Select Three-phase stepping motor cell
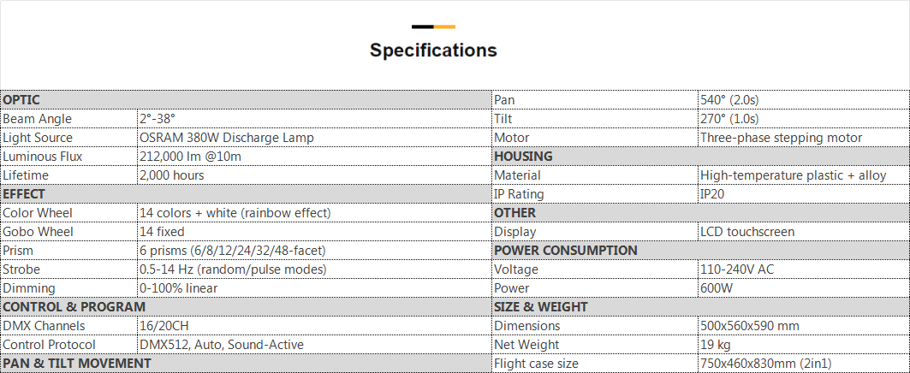The width and height of the screenshot is (910, 373). [781, 138]
